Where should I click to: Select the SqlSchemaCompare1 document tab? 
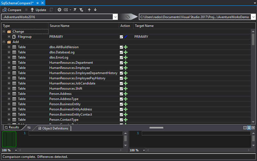coord(17,3)
